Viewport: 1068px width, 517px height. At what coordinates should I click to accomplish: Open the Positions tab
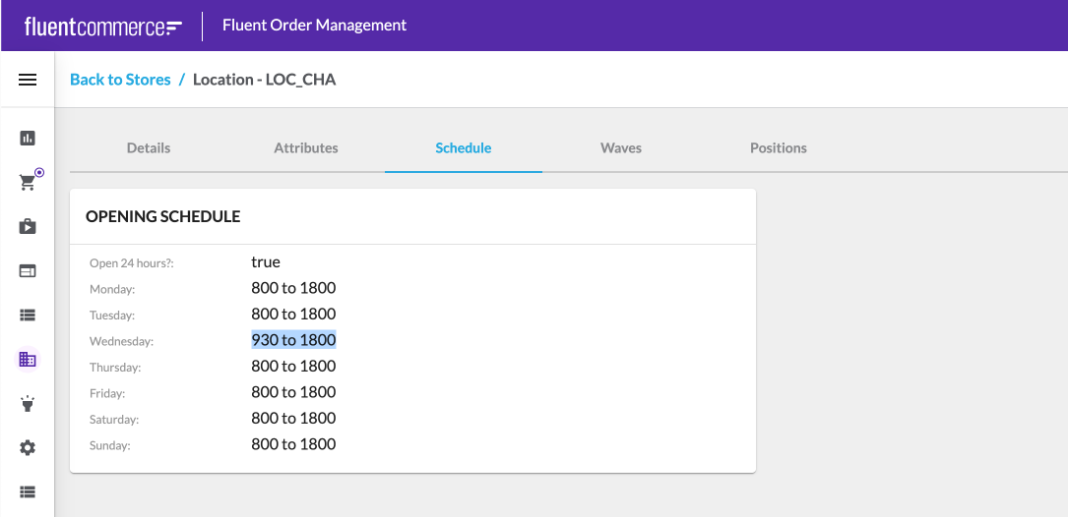click(x=779, y=148)
